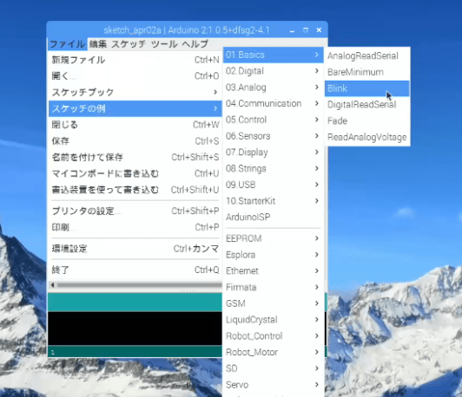Choose the Fade example sketch
Screen dimensions: 462x397
(x=366, y=120)
